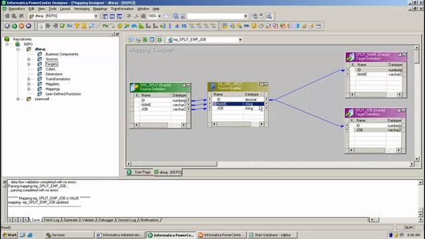Toggle the Output window view button

pyautogui.click(x=112, y=16)
